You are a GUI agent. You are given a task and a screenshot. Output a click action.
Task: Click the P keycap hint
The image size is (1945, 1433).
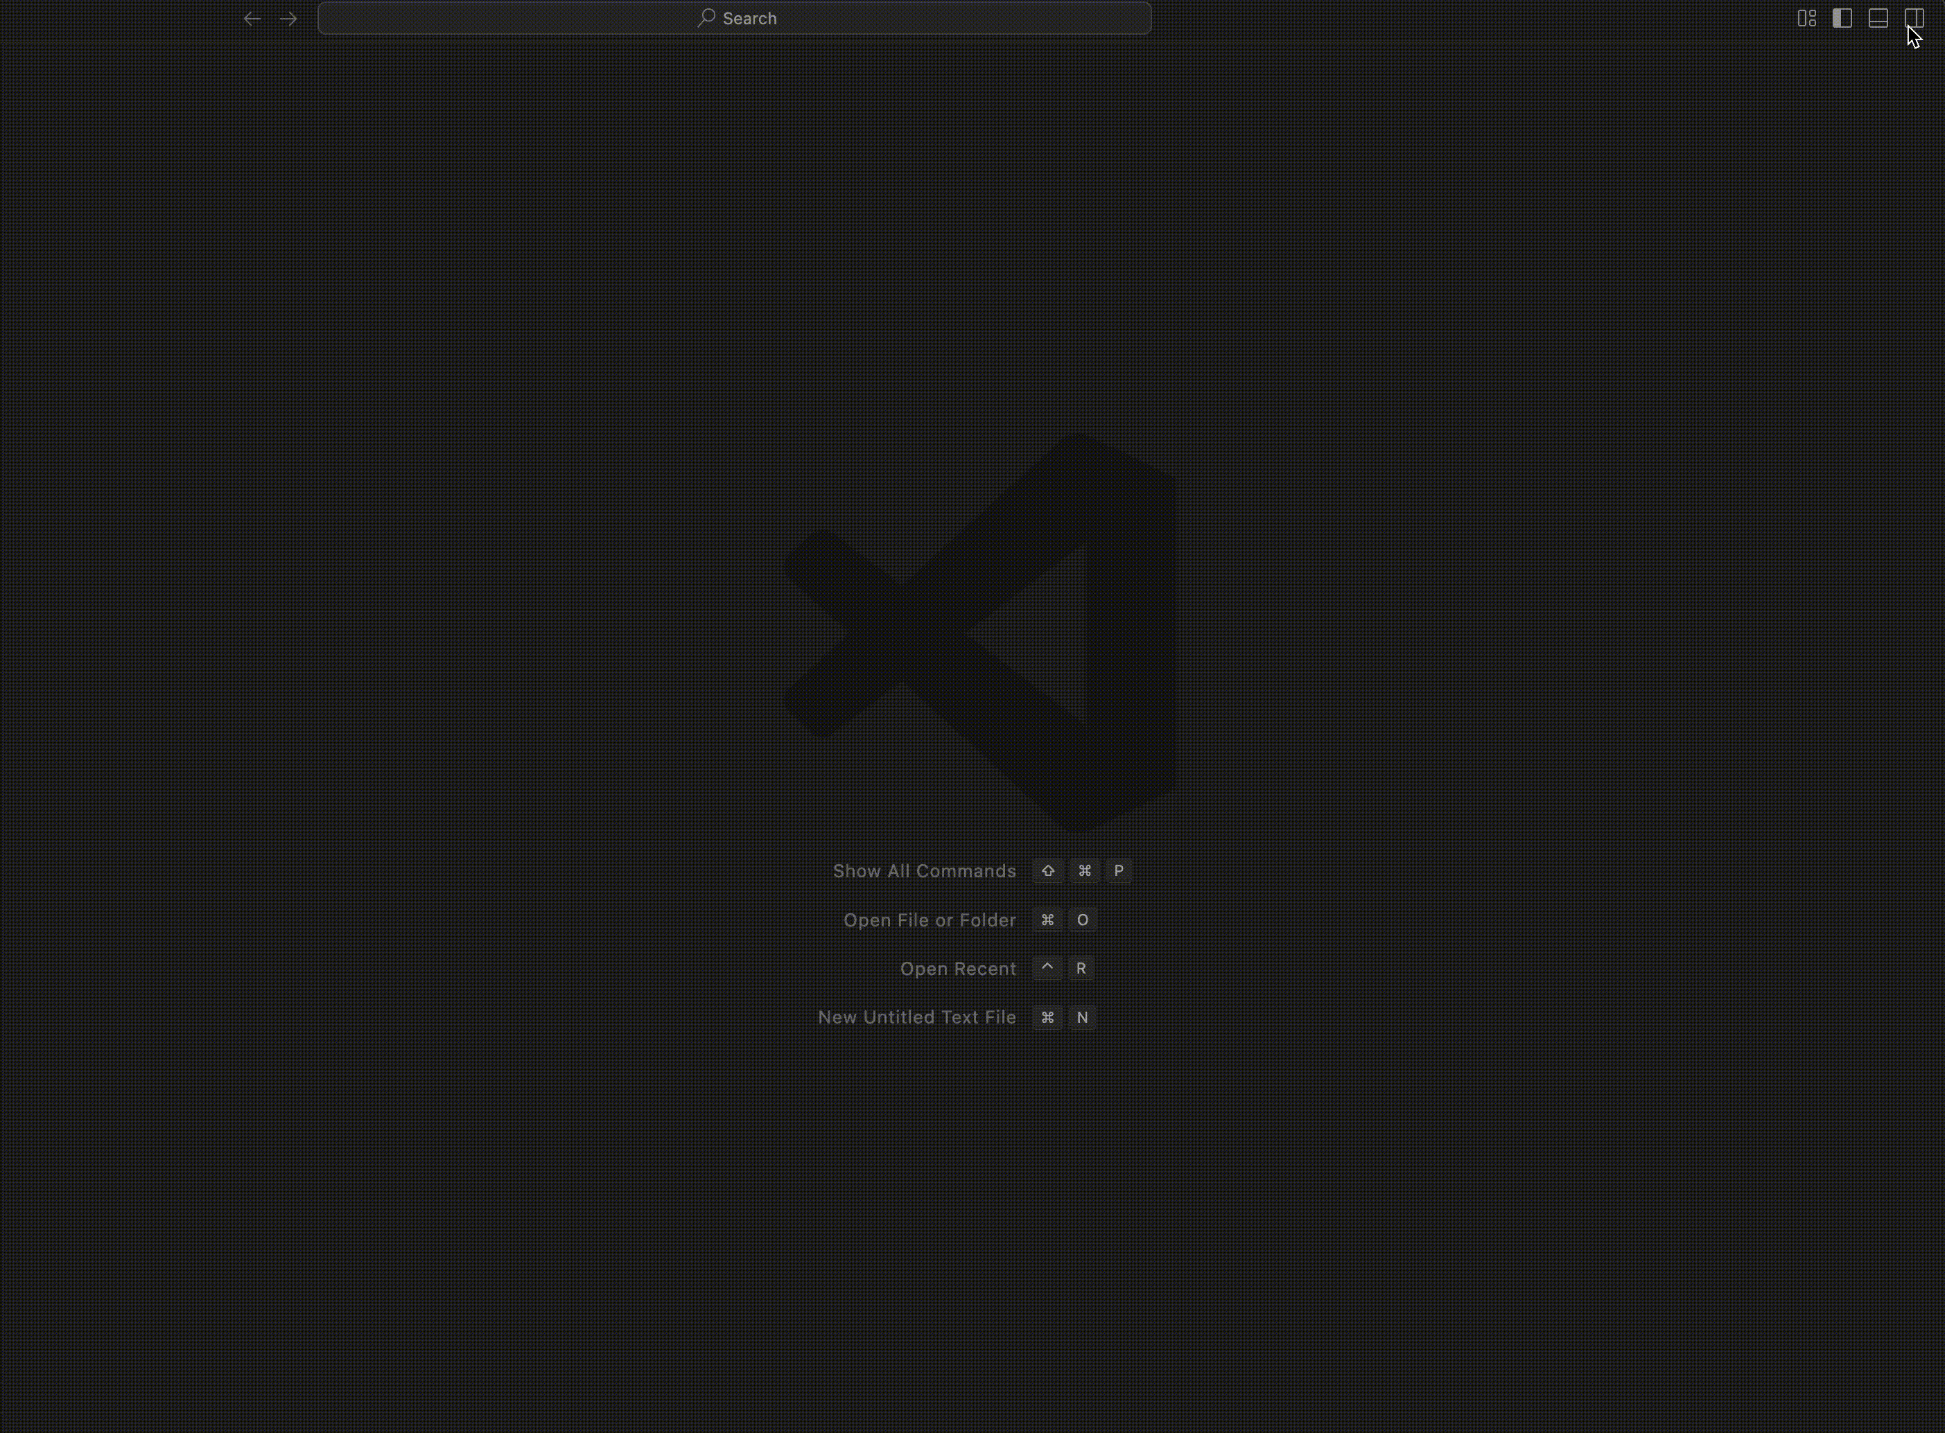pyautogui.click(x=1118, y=871)
